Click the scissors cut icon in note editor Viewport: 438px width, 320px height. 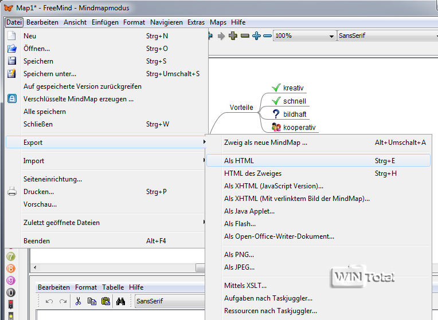tap(78, 301)
